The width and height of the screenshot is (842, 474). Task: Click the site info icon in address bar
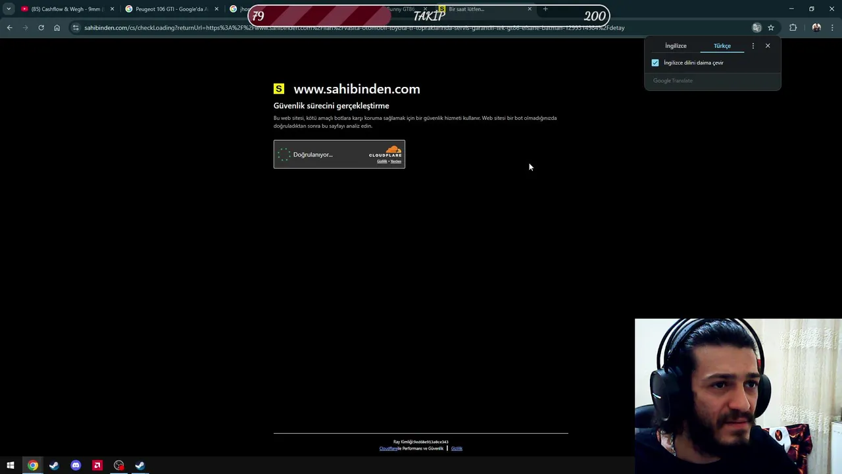[76, 28]
